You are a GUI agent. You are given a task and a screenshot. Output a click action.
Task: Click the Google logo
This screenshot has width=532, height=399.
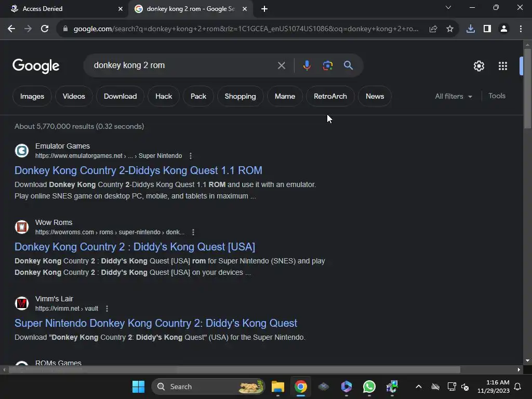36,66
